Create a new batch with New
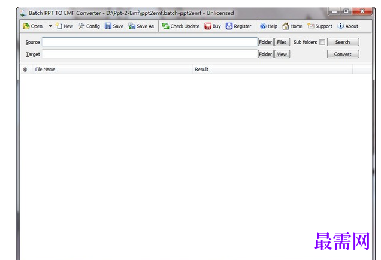Screen dimensions: 381x260 tap(64, 26)
